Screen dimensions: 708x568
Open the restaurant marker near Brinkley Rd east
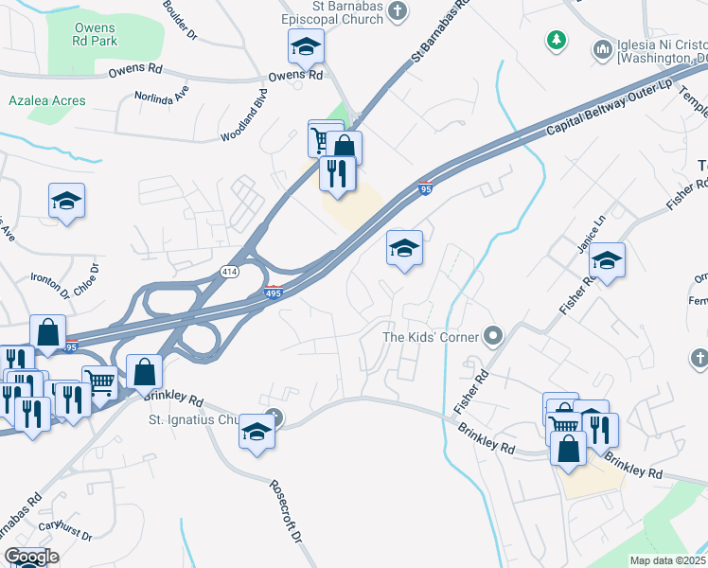click(x=600, y=431)
